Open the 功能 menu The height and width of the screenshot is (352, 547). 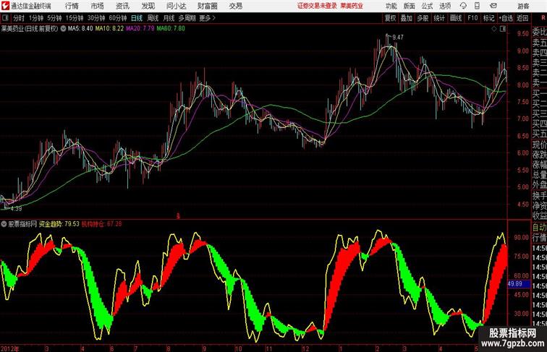click(x=391, y=6)
